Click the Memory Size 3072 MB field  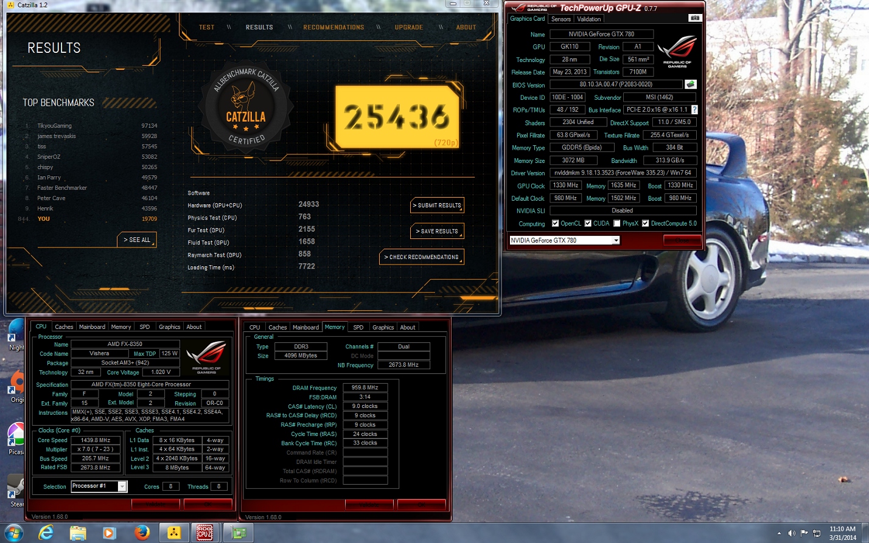(573, 161)
